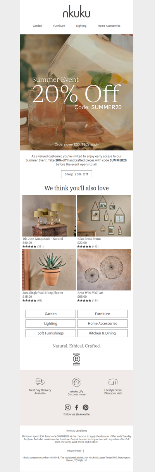This screenshot has height=472, width=155.
Task: Click the Next Day Delivery truck icon
Action: pos(40,382)
